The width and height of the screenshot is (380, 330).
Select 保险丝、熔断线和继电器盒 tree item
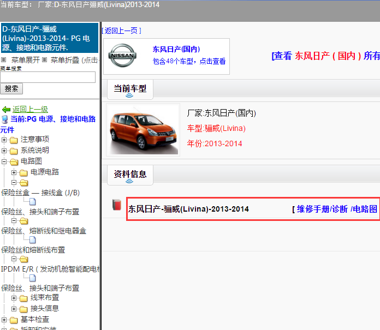coord(44,231)
